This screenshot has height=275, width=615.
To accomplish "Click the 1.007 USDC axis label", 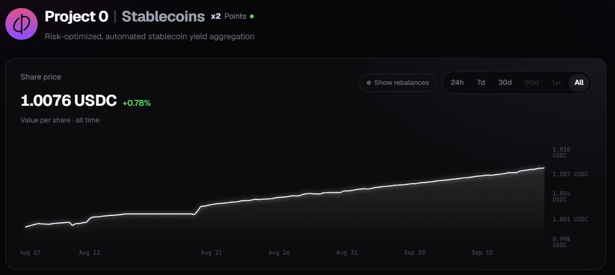I will coord(570,175).
